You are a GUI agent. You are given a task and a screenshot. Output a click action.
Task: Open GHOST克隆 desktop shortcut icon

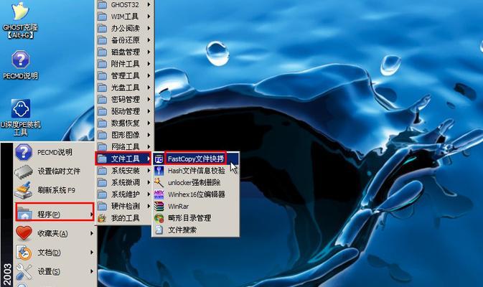coord(20,11)
